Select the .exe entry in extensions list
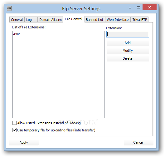This screenshot has width=165, height=157. [x=17, y=34]
